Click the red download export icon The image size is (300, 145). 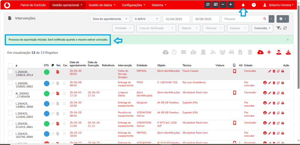[x=288, y=52]
